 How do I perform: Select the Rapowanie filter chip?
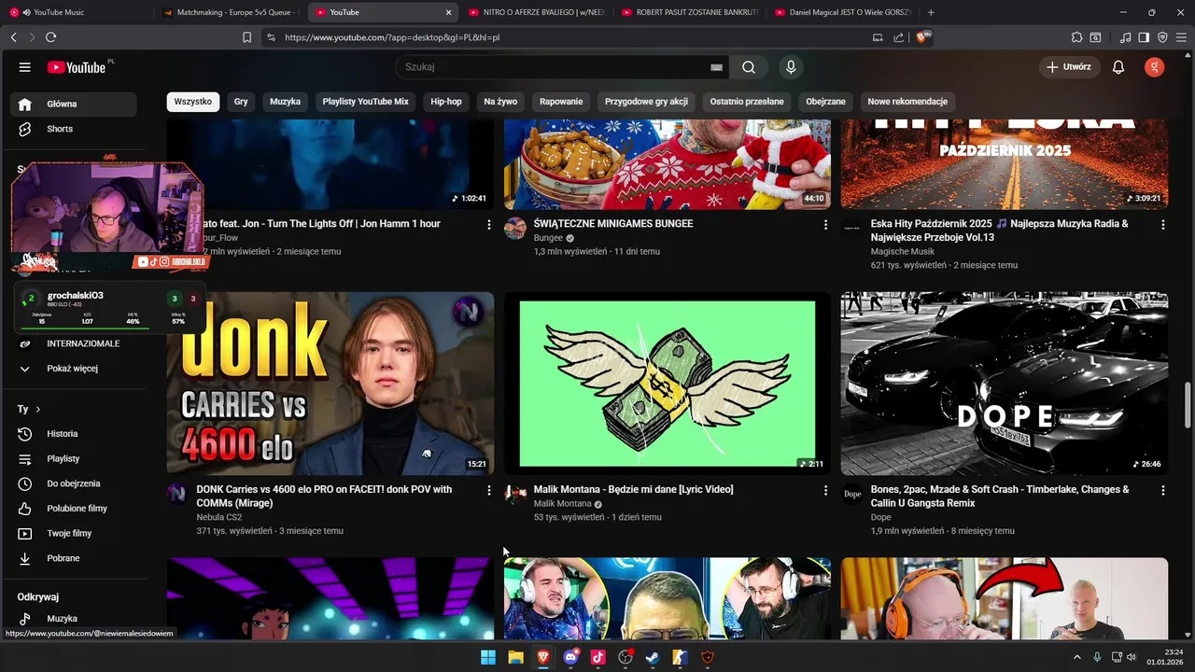pos(561,102)
